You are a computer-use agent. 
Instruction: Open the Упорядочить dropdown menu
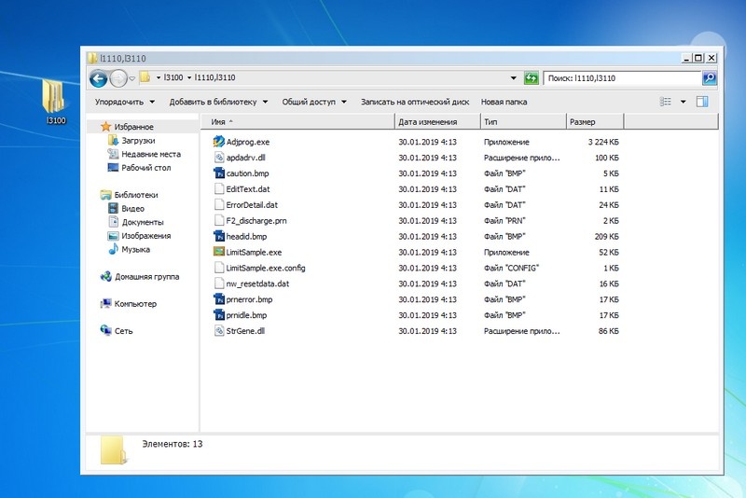(x=125, y=102)
